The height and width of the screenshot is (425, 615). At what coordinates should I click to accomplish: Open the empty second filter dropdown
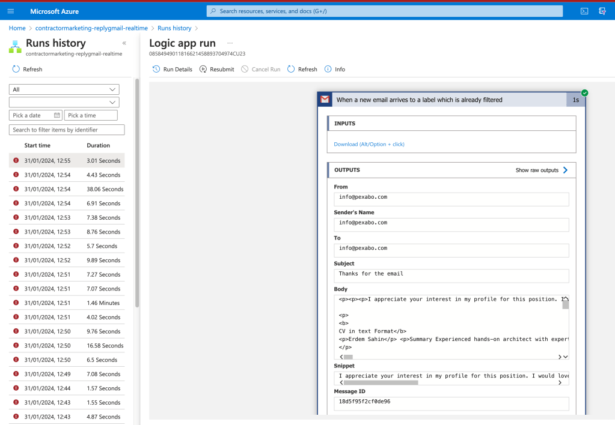[x=64, y=102]
